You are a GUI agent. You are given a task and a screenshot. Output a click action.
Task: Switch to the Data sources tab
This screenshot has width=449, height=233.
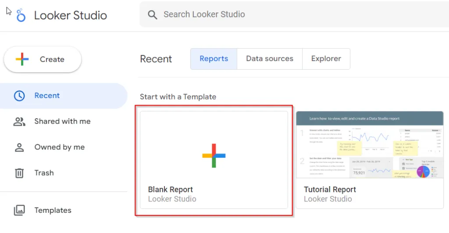tap(270, 59)
